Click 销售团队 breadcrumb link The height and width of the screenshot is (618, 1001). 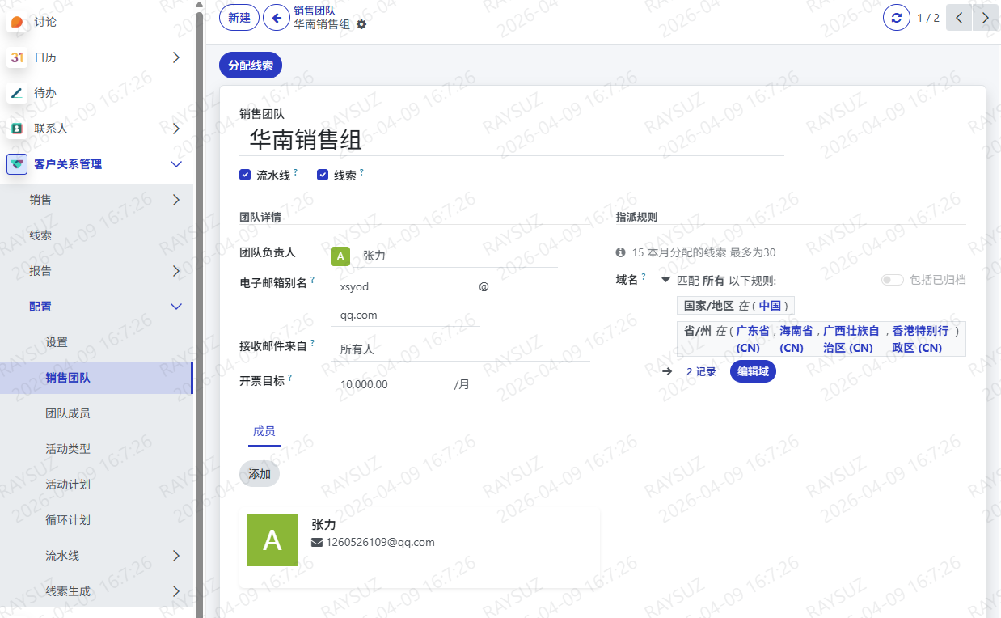coord(315,11)
